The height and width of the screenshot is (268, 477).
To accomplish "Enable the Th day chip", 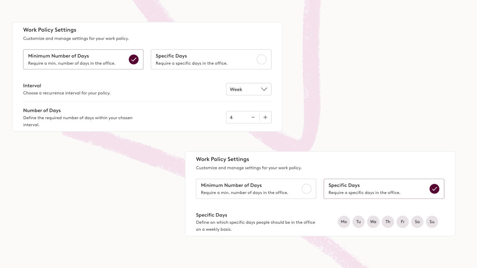I will (388, 222).
